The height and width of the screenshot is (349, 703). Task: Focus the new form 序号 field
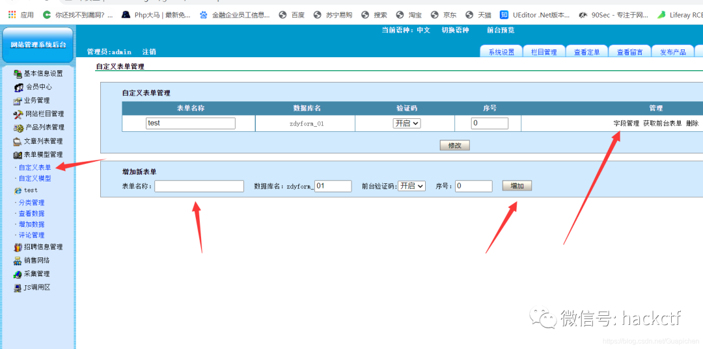click(474, 186)
